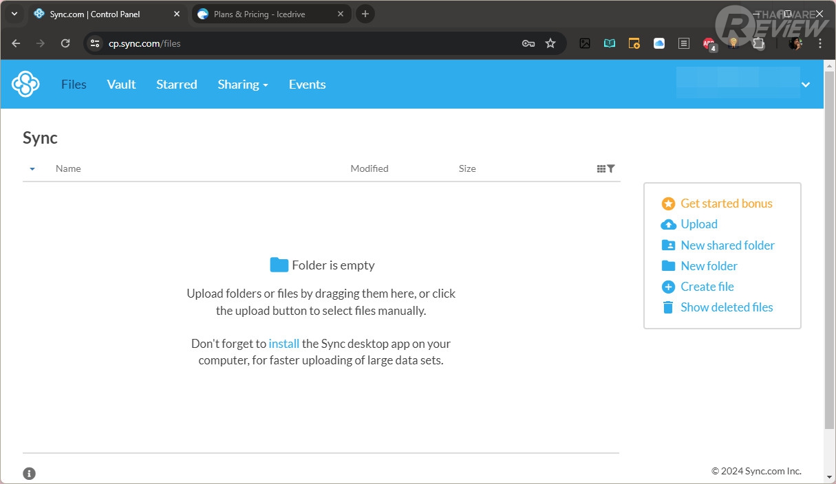Close the Sync.com Control Panel tab
836x484 pixels.
[177, 14]
